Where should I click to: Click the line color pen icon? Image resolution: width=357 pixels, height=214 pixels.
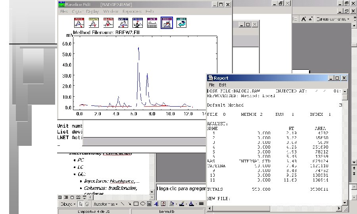point(181,204)
